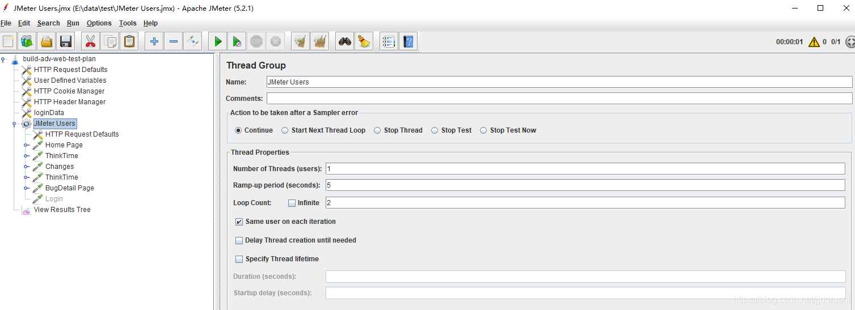Open the Function Helper list icon
Image resolution: width=855 pixels, height=310 pixels.
coord(389,41)
